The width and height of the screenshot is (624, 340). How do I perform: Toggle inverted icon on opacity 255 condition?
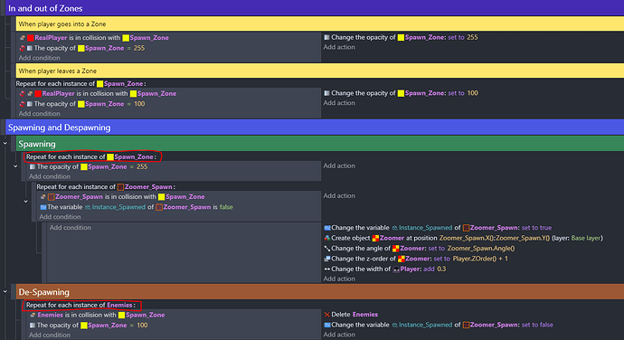click(23, 48)
